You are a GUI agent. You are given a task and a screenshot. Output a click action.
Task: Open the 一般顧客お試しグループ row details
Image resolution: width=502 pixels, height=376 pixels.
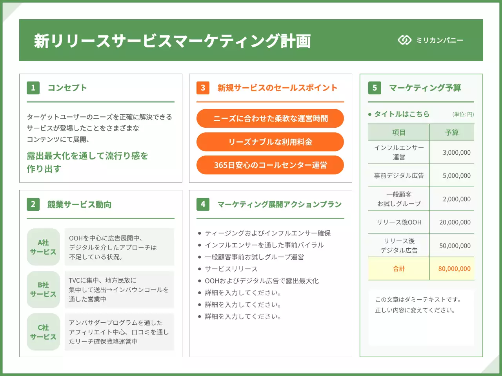coord(398,199)
